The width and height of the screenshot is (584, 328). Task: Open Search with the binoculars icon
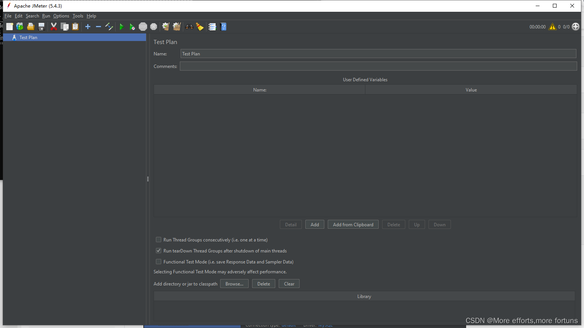(189, 27)
